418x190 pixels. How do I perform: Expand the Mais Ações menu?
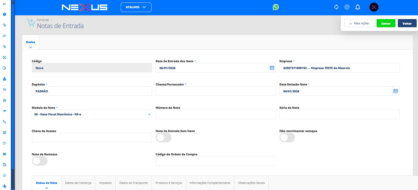(x=359, y=23)
